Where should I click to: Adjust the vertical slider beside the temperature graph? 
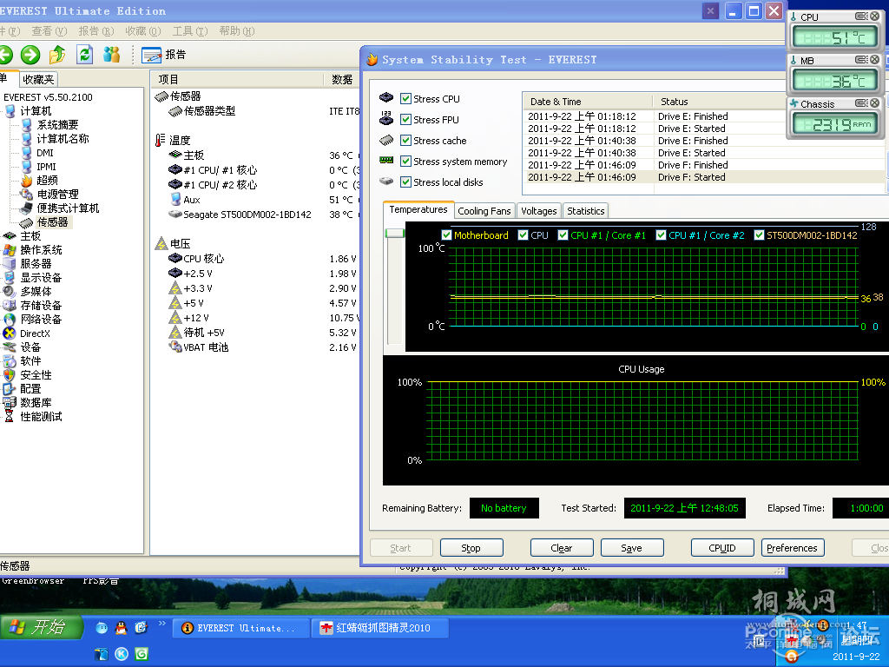395,233
